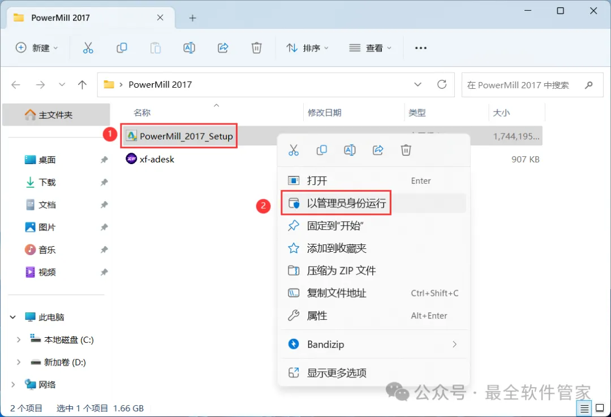Close the PowerMill 2017 tab
The image size is (611, 417).
point(160,18)
